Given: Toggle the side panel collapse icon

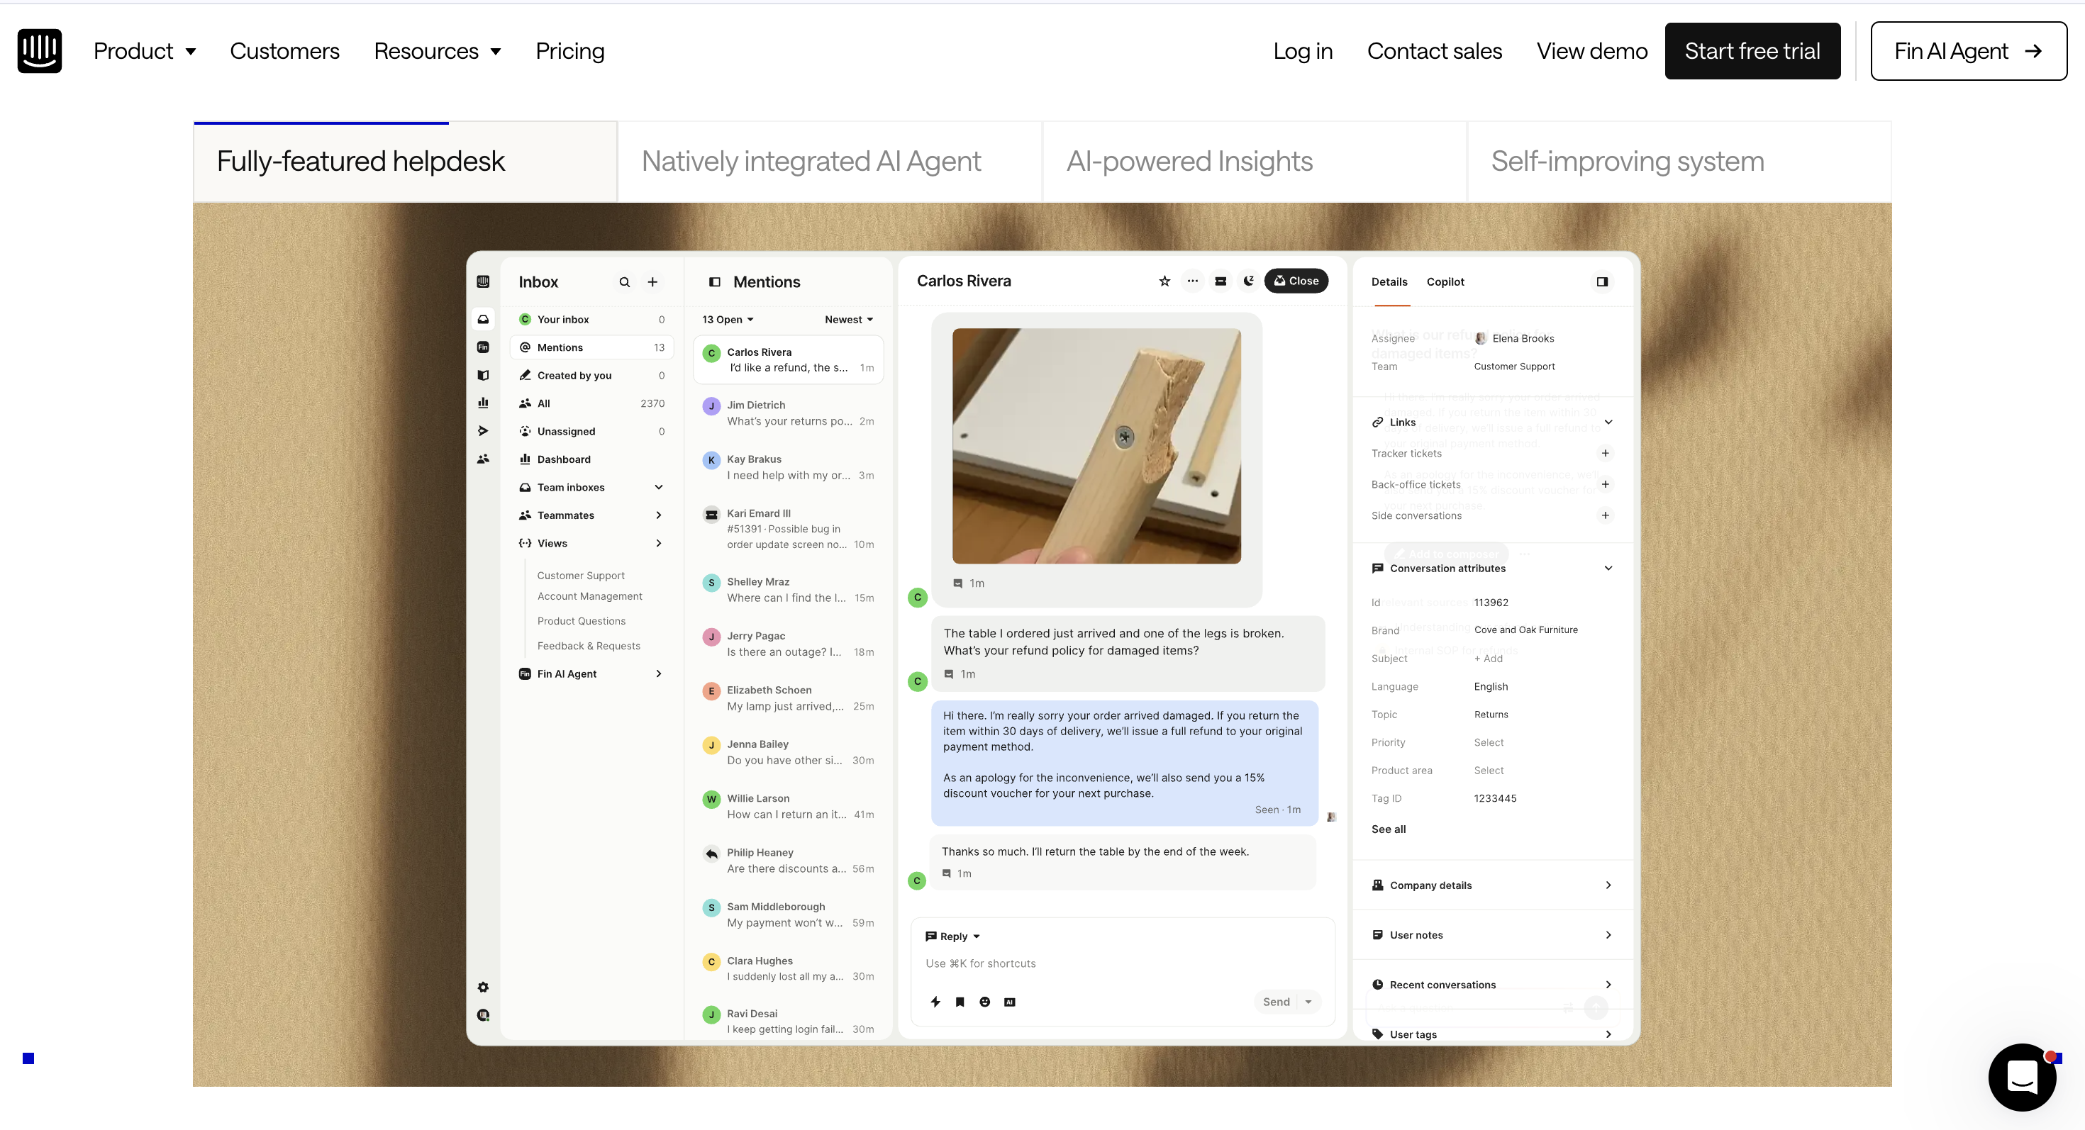Looking at the screenshot, I should (x=1602, y=281).
